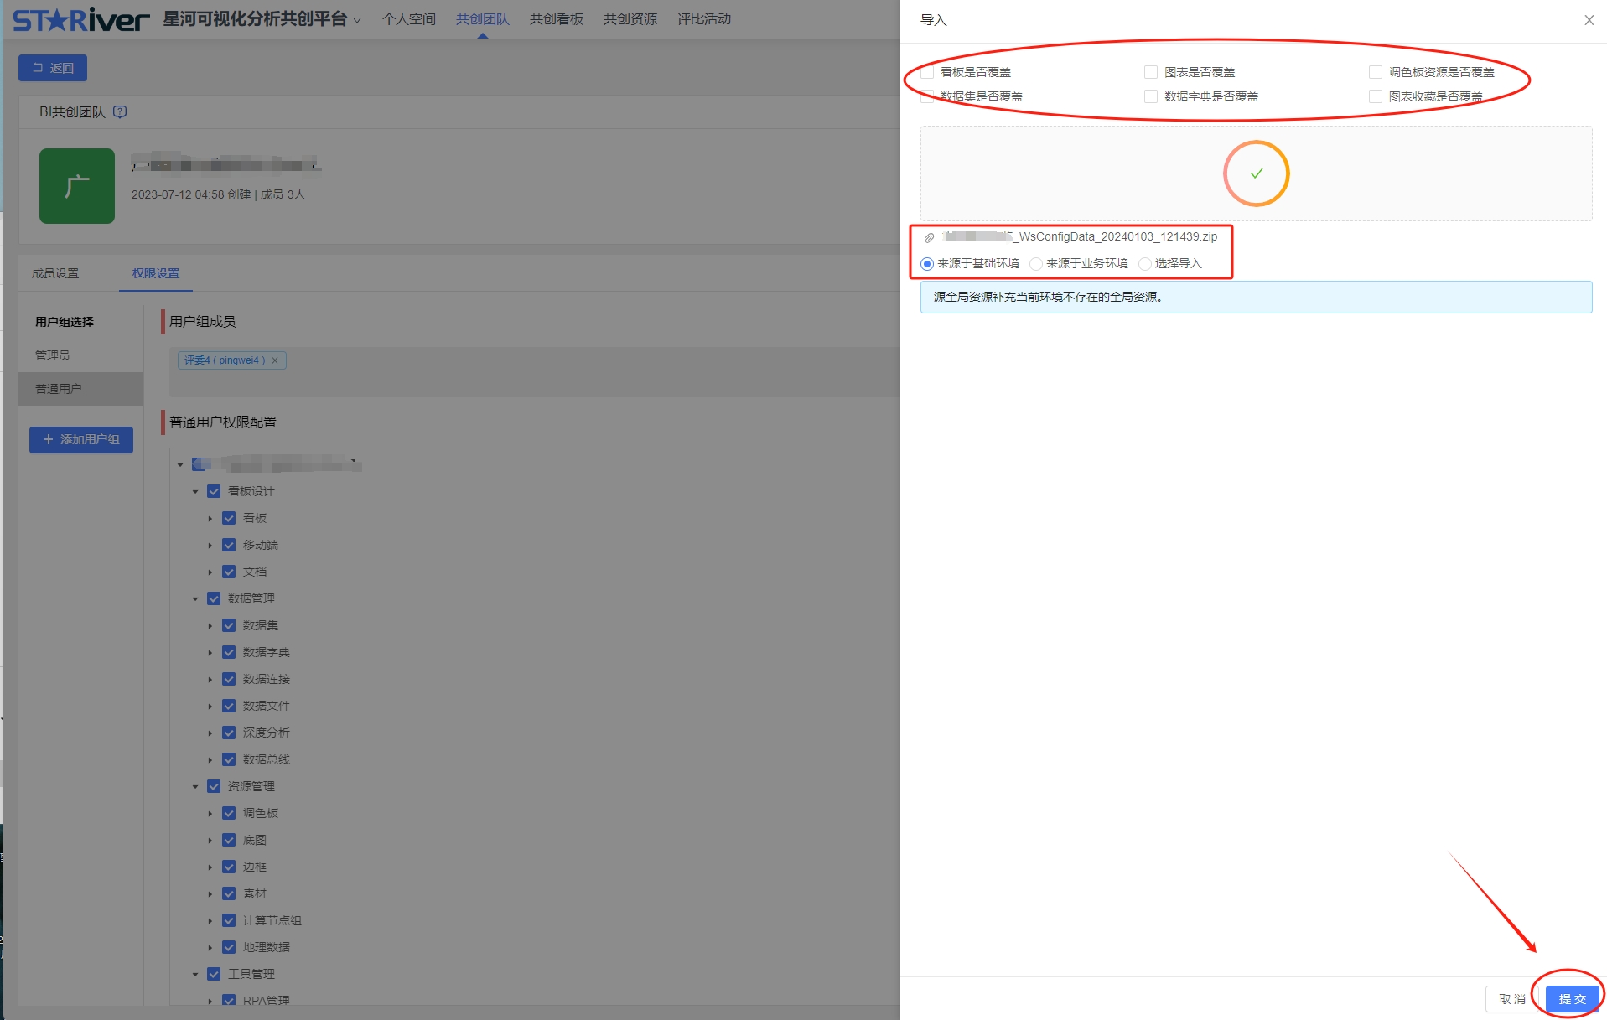1607x1020 pixels.
Task: Click the paperclip icon beside the zip file
Action: point(929,237)
